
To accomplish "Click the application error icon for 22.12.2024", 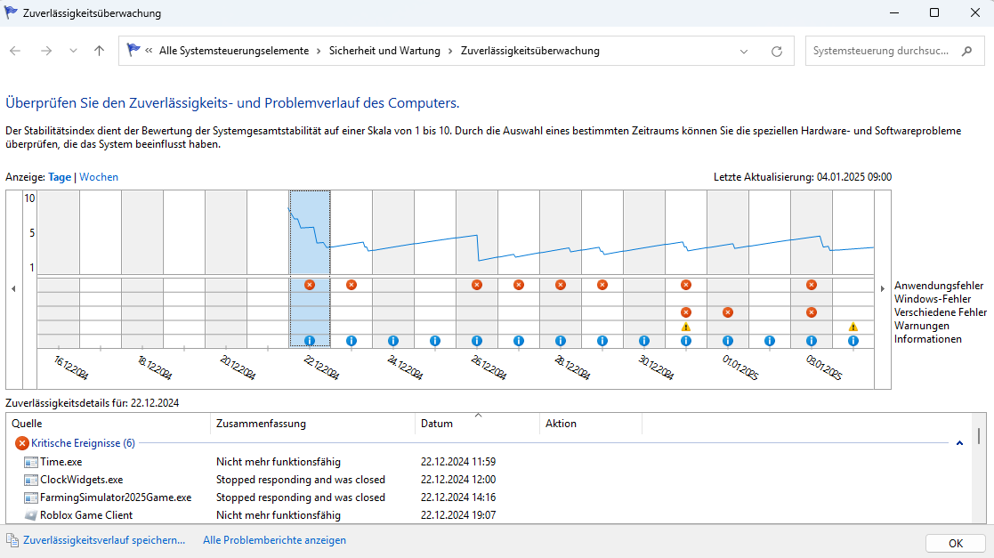I will coord(310,285).
